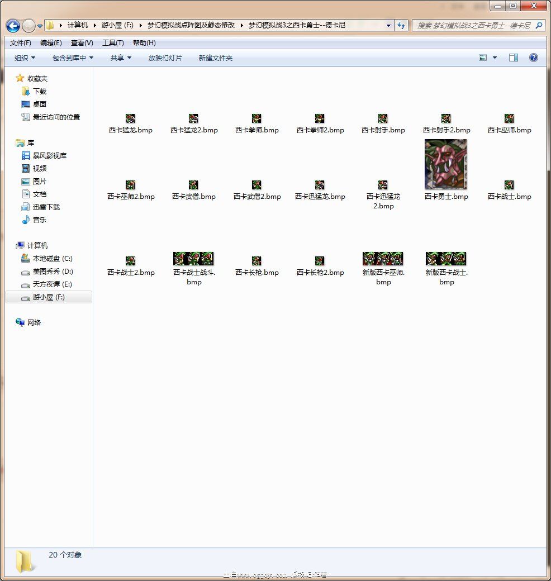Click the Back navigation arrow button
Viewport: 551px width, 581px height.
[x=13, y=26]
